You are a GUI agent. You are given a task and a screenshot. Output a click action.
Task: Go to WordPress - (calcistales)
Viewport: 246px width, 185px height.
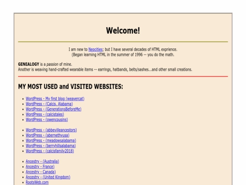(45, 114)
